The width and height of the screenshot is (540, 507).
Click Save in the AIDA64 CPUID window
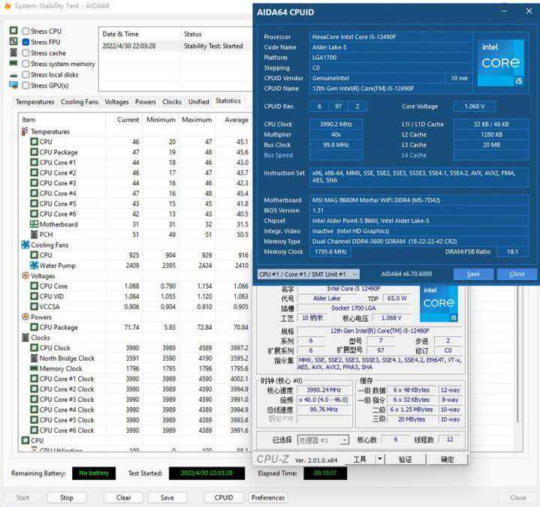[473, 274]
